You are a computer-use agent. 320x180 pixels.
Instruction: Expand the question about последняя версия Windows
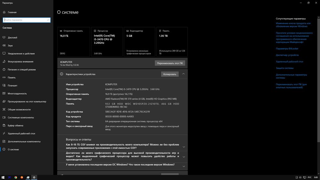[184, 166]
